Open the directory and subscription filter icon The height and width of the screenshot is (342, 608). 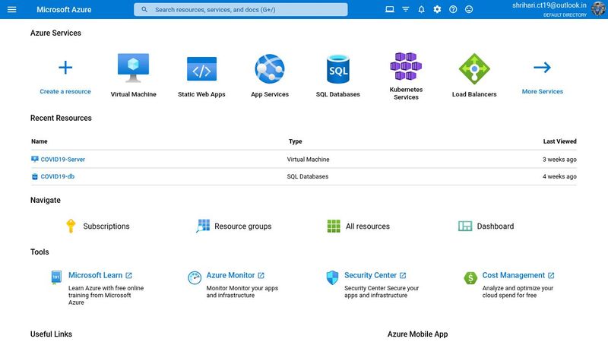[406, 9]
